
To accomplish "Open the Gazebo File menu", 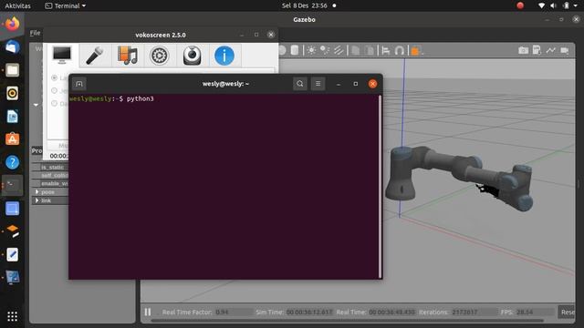I will click(35, 33).
